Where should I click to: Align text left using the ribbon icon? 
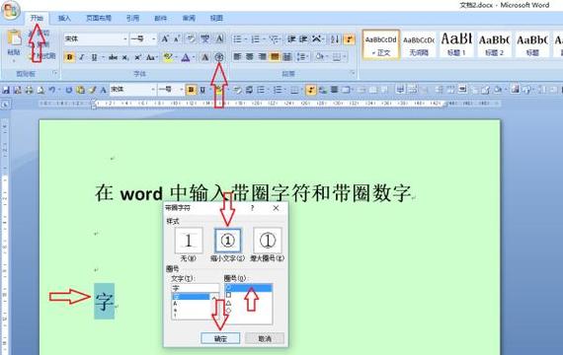coord(237,56)
